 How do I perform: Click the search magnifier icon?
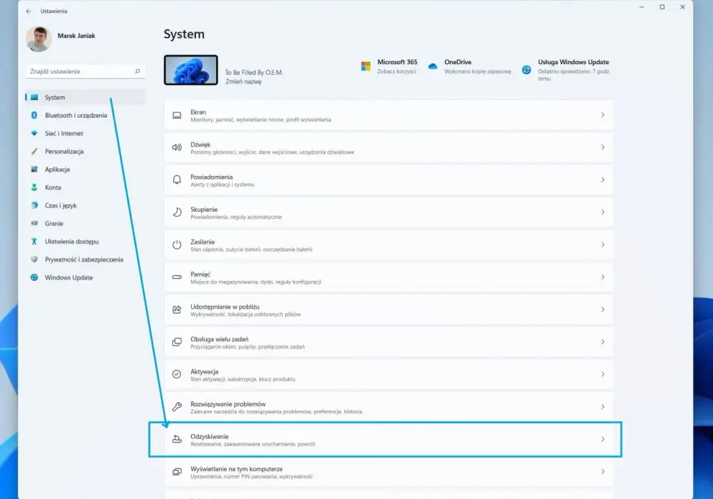tap(138, 71)
